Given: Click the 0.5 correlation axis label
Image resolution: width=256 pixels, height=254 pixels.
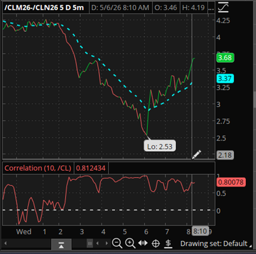Looking at the screenshot, I should (221, 194).
